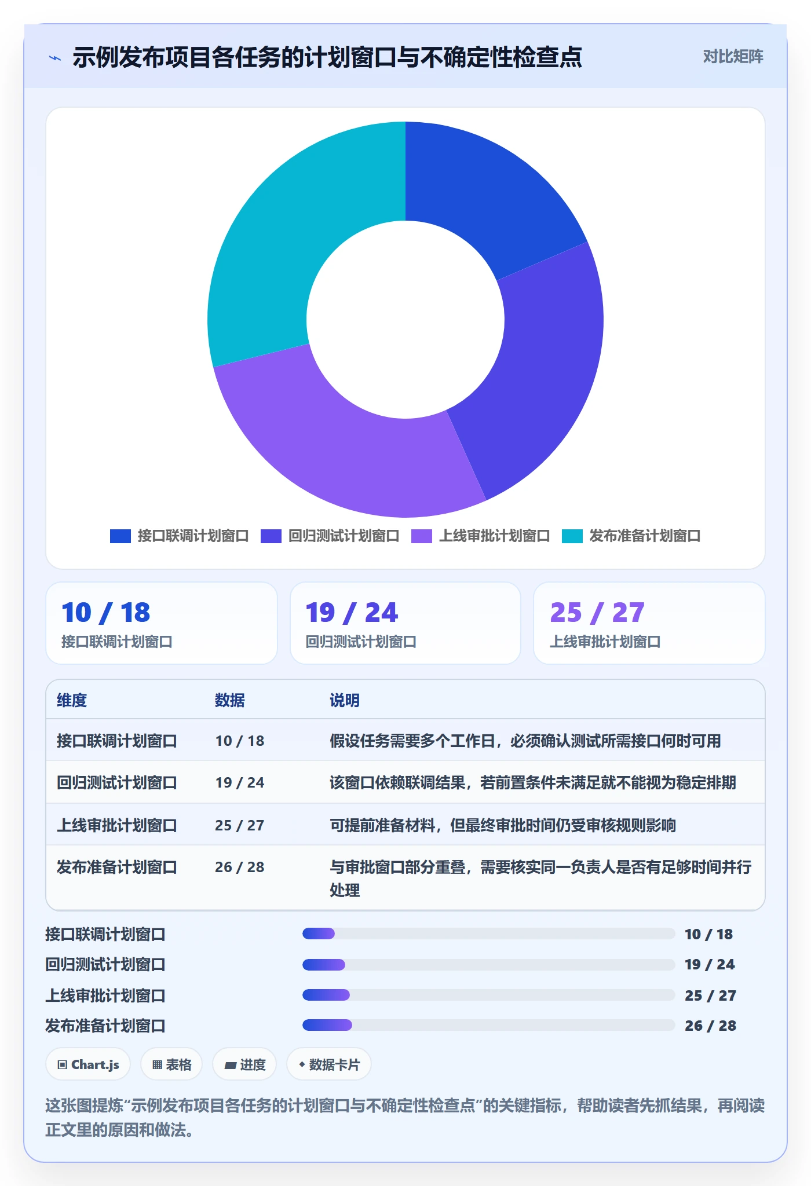The width and height of the screenshot is (811, 1186).
Task: Select table cell 回归测试计划窗口
Action: 116,782
